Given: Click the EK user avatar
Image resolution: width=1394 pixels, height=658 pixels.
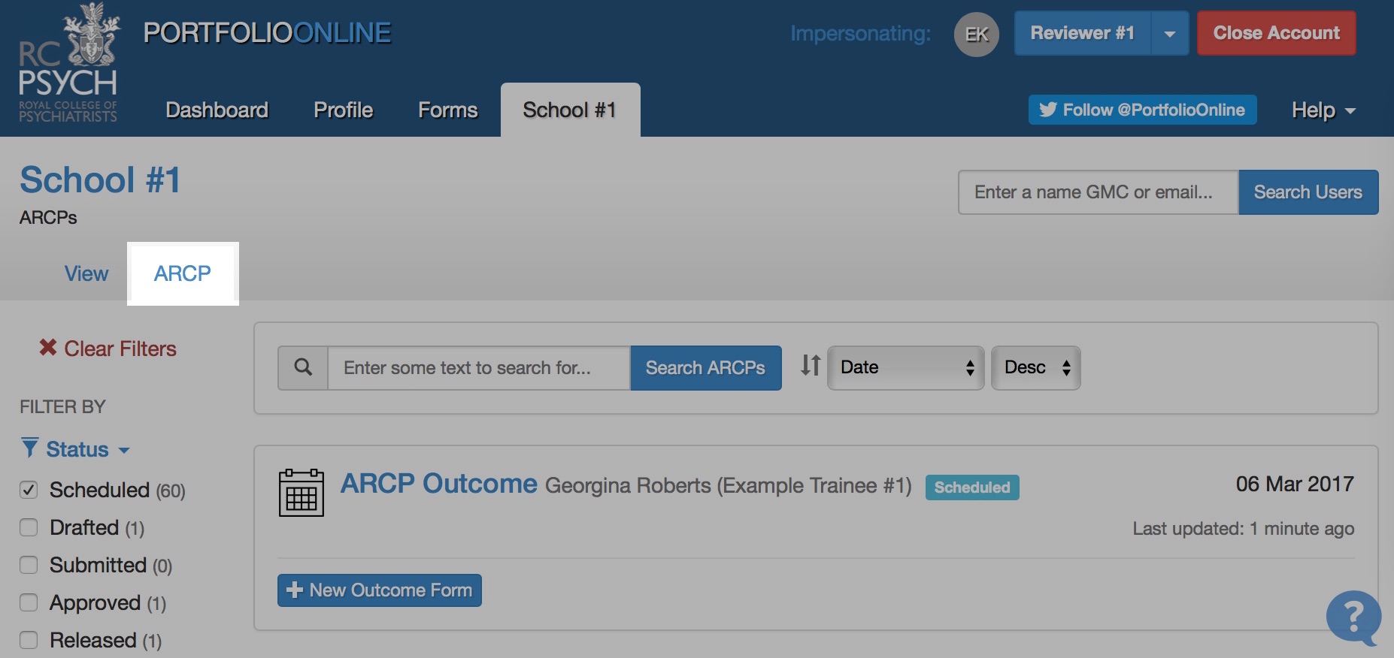Looking at the screenshot, I should pos(976,34).
